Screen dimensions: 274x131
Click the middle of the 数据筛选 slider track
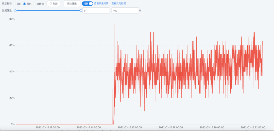click(48, 11)
